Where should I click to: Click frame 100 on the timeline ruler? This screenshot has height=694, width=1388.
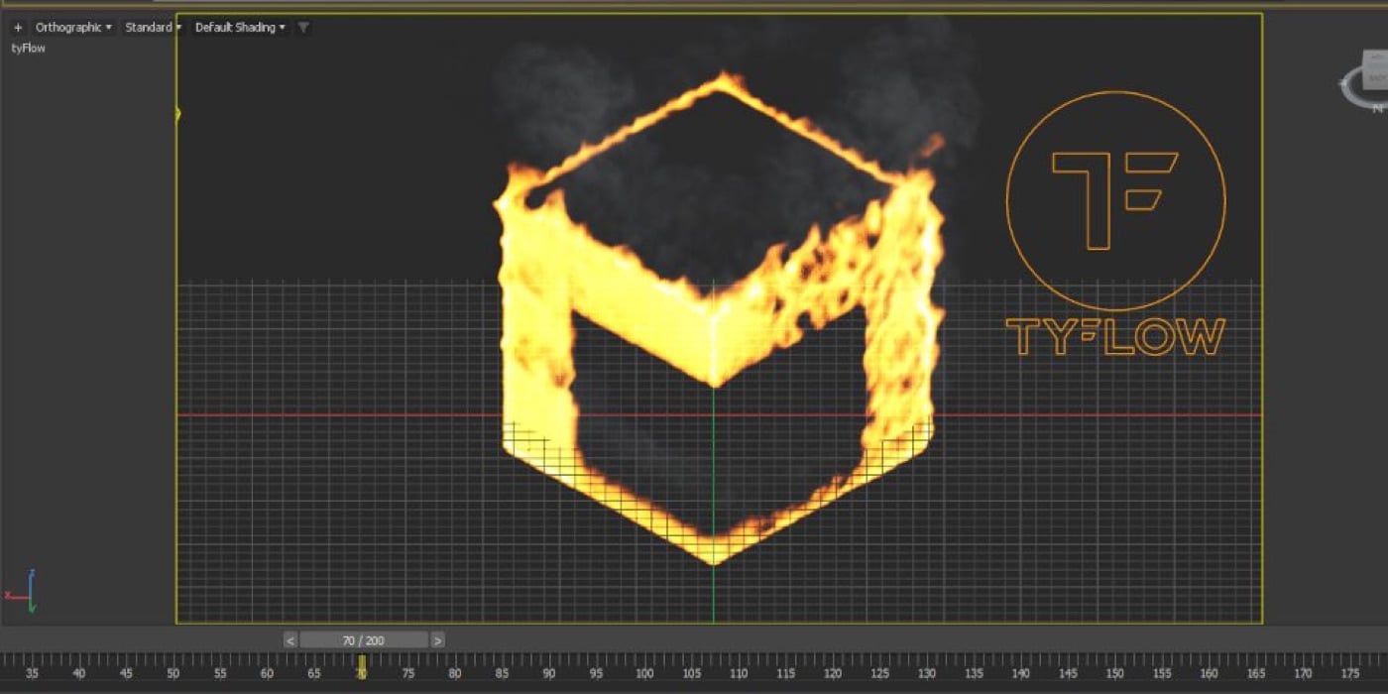644,674
